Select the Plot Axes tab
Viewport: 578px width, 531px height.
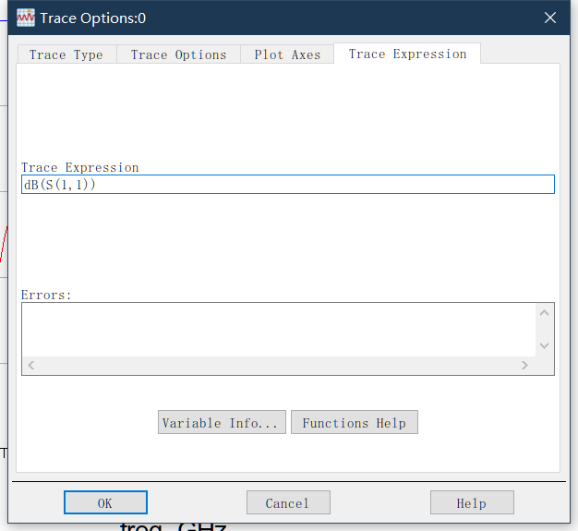coord(287,54)
